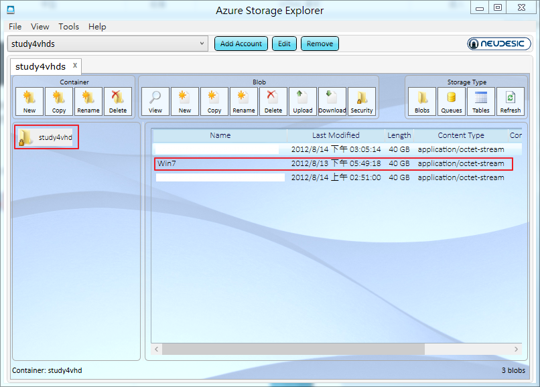This screenshot has height=387, width=540.
Task: Open blob Security settings
Action: [x=362, y=101]
